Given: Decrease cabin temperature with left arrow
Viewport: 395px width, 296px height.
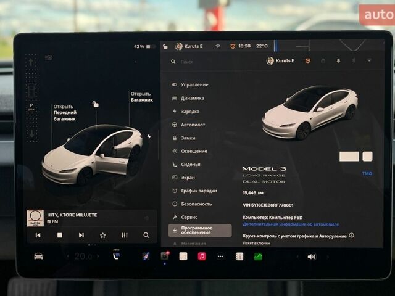Looking at the screenshot, I should [68, 257].
